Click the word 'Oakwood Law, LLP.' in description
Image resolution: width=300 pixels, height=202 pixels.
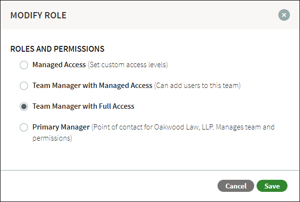click(x=184, y=127)
